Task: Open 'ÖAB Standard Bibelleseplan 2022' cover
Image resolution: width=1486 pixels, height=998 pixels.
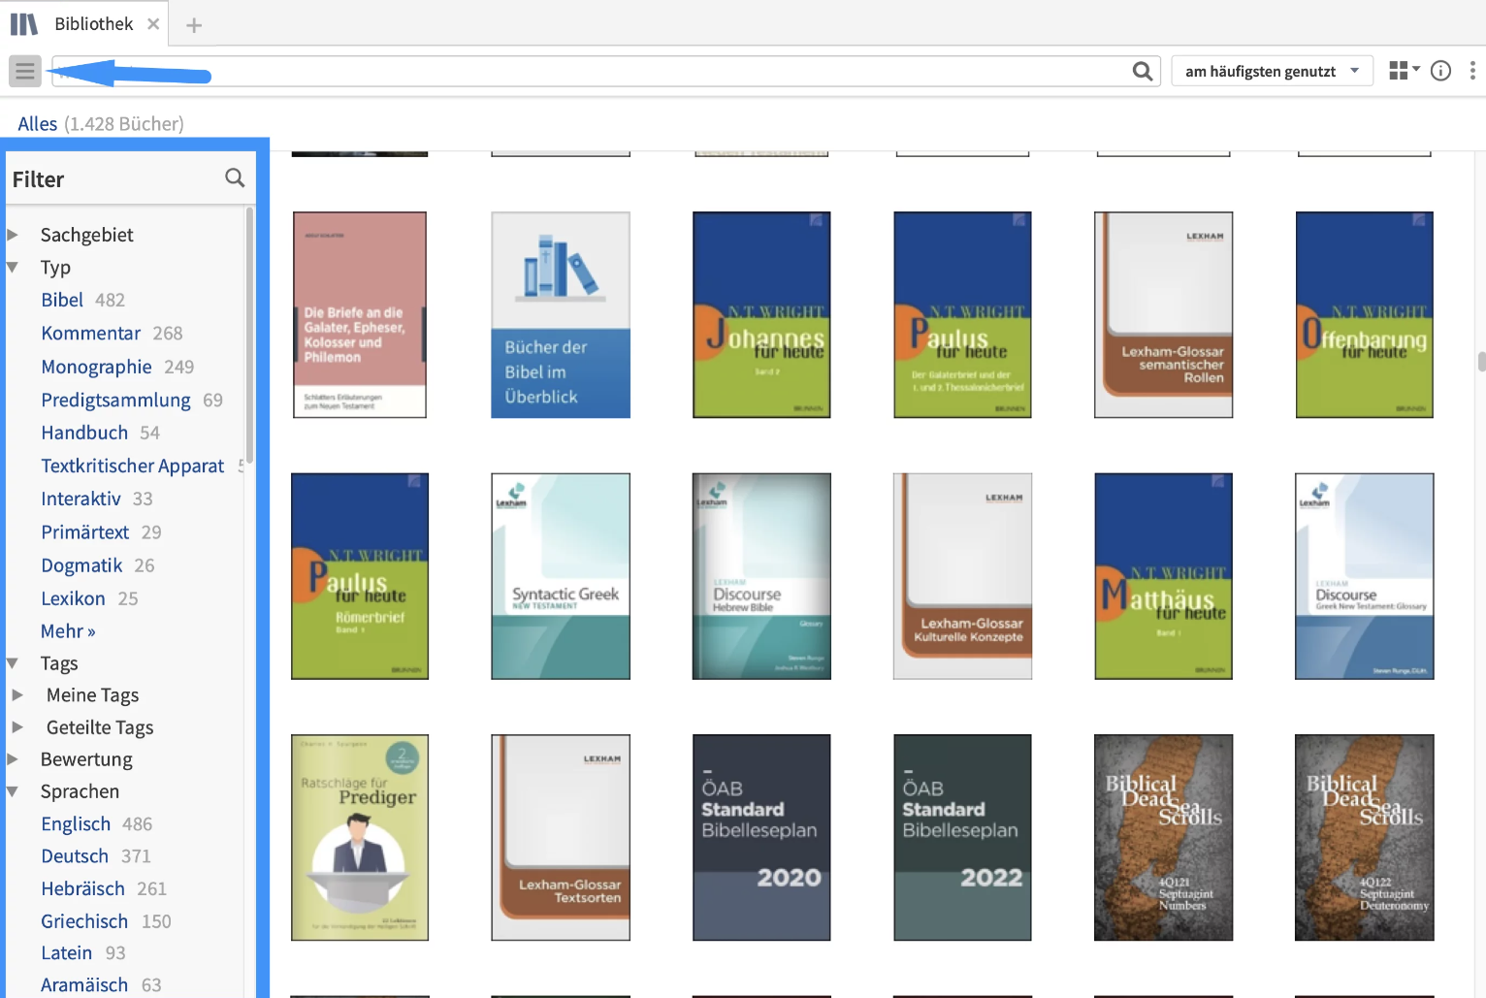Action: tap(962, 838)
